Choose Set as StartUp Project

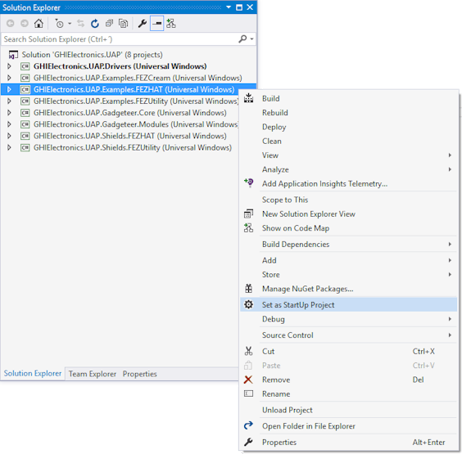(x=349, y=305)
